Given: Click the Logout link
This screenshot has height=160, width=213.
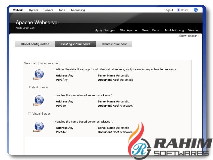Looking at the screenshot, I should pyautogui.click(x=169, y=10).
